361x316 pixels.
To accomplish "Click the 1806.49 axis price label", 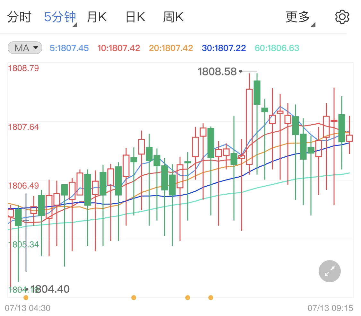I will (x=23, y=186).
